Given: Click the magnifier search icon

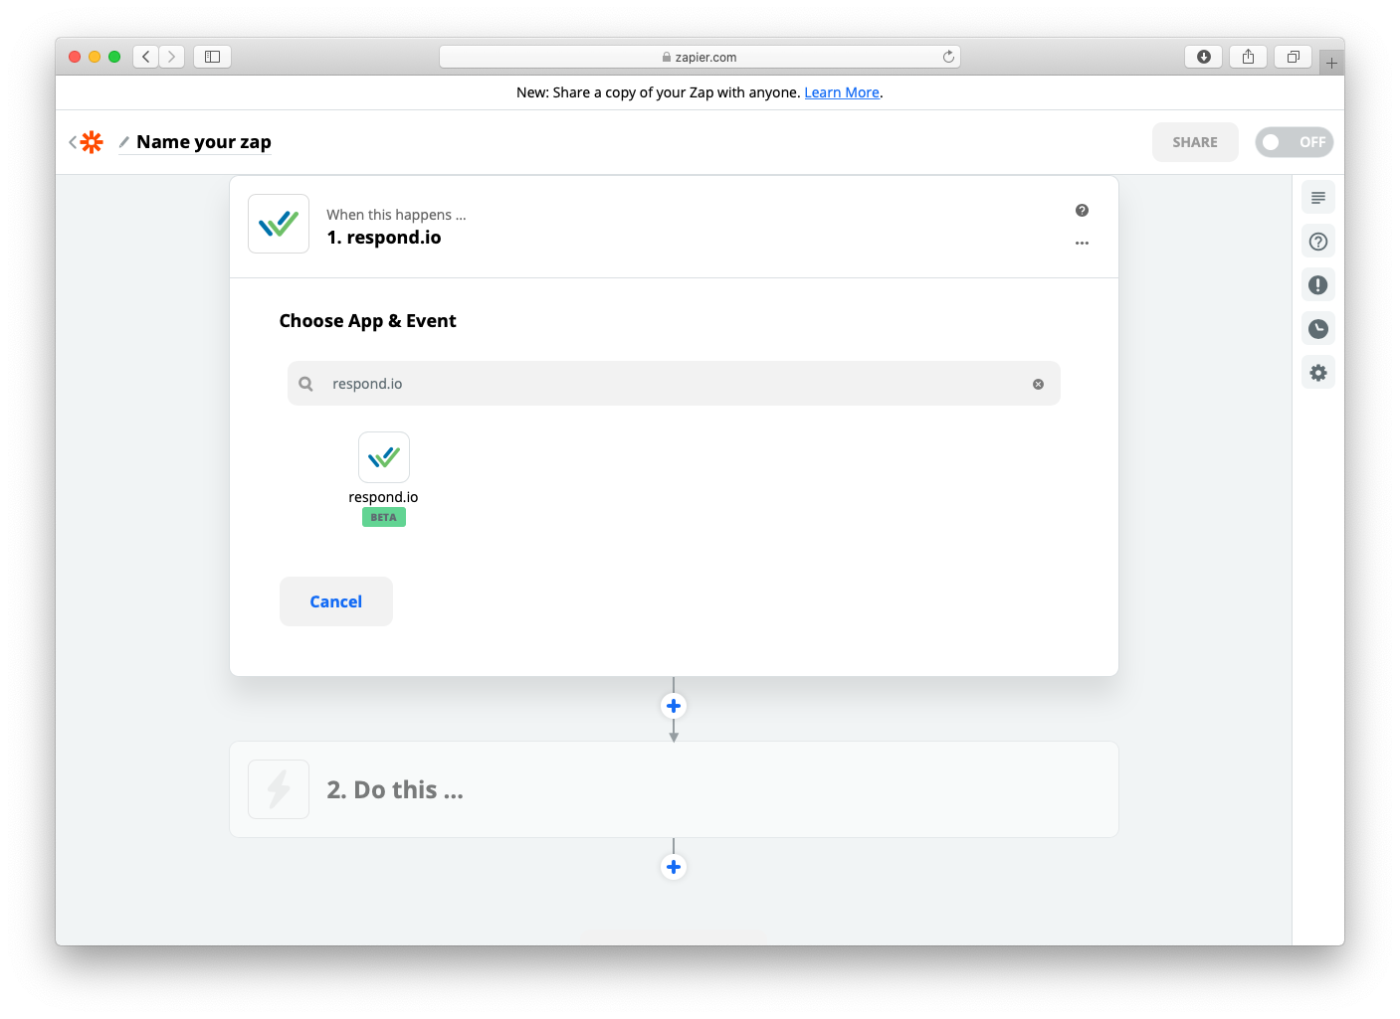Looking at the screenshot, I should click(x=306, y=384).
